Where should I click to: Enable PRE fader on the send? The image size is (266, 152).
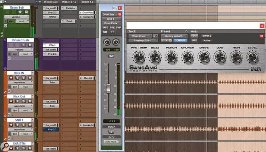(112, 28)
